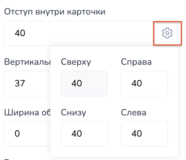Click the Сверху label in popup

coord(76,62)
